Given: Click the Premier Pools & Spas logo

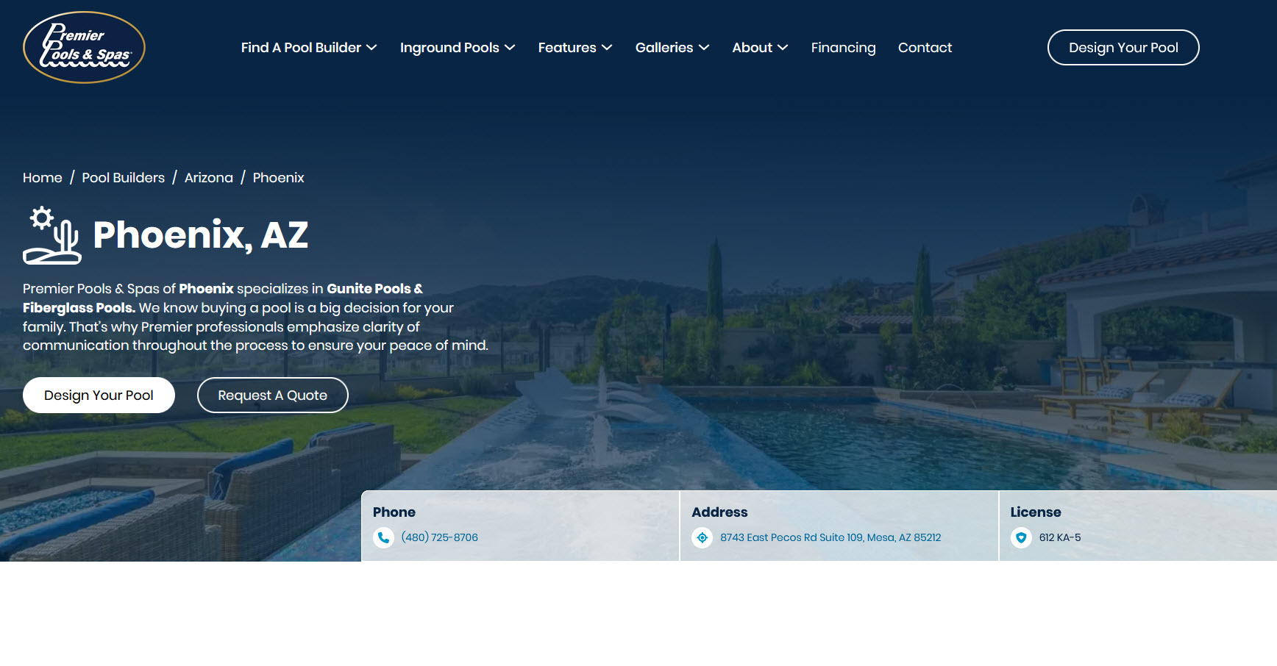Looking at the screenshot, I should pos(84,47).
